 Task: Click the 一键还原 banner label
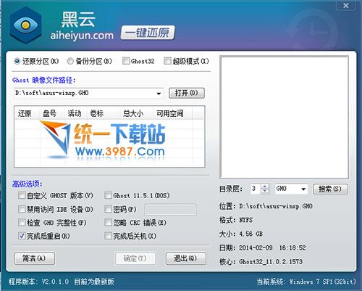click(148, 33)
